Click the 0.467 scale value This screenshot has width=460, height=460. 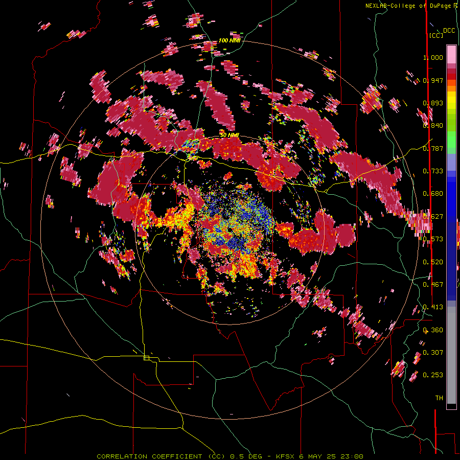tap(433, 285)
